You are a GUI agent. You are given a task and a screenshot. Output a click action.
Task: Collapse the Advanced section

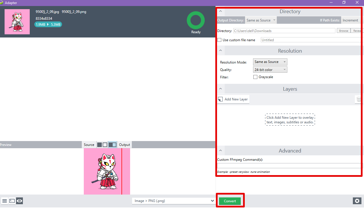[220, 150]
